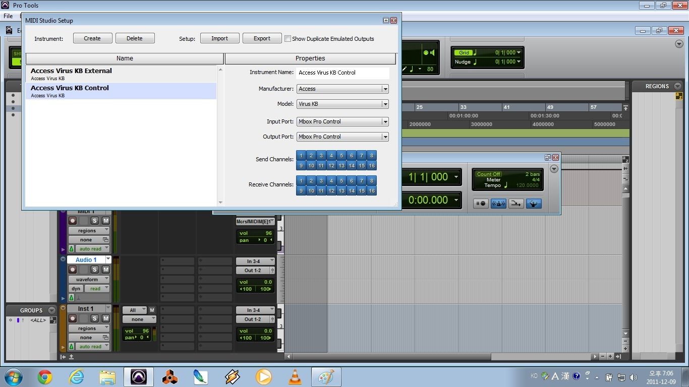Open the Model dropdown showing Virus KB

[342, 104]
